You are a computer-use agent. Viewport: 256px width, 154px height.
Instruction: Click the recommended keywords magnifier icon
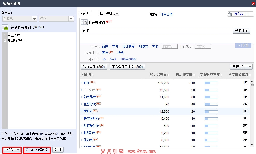pos(84,23)
